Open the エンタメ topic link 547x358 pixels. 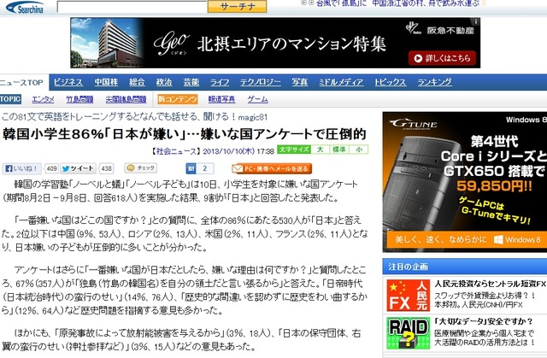43,99
